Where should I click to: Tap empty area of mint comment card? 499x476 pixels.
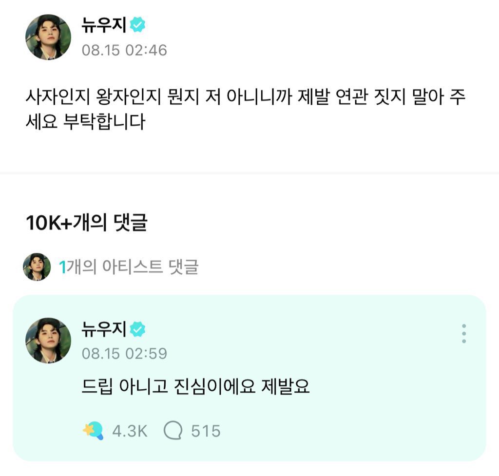pyautogui.click(x=365, y=419)
